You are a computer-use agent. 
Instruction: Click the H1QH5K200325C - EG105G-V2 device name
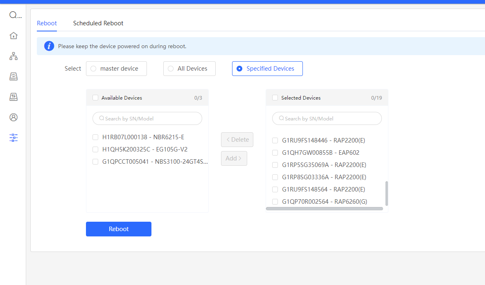coord(145,149)
